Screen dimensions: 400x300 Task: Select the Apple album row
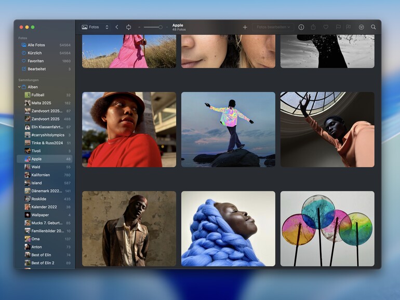point(45,159)
